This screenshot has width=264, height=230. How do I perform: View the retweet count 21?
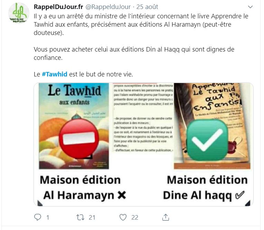click(x=92, y=217)
